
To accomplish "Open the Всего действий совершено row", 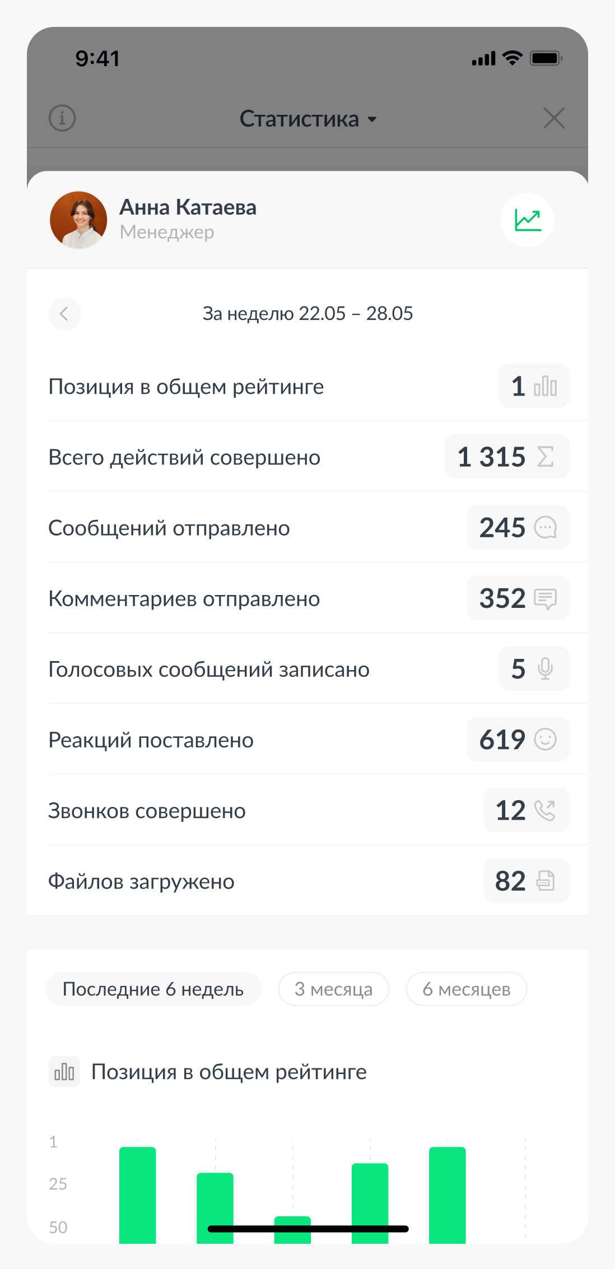I will [x=184, y=457].
